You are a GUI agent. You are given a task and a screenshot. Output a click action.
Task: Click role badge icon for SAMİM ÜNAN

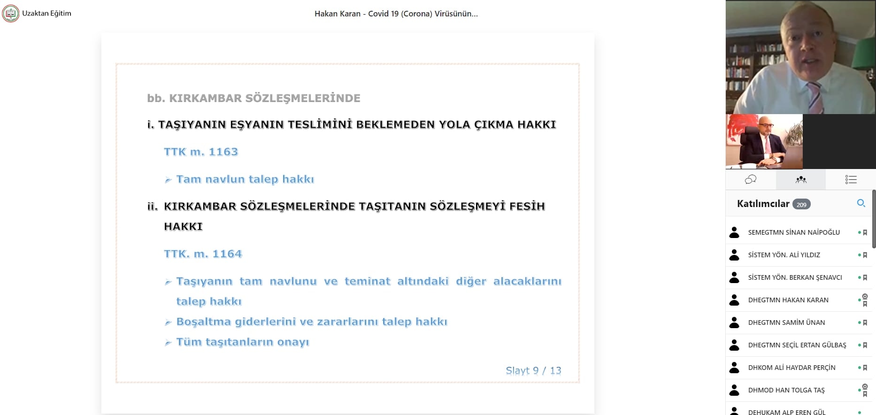[865, 323]
